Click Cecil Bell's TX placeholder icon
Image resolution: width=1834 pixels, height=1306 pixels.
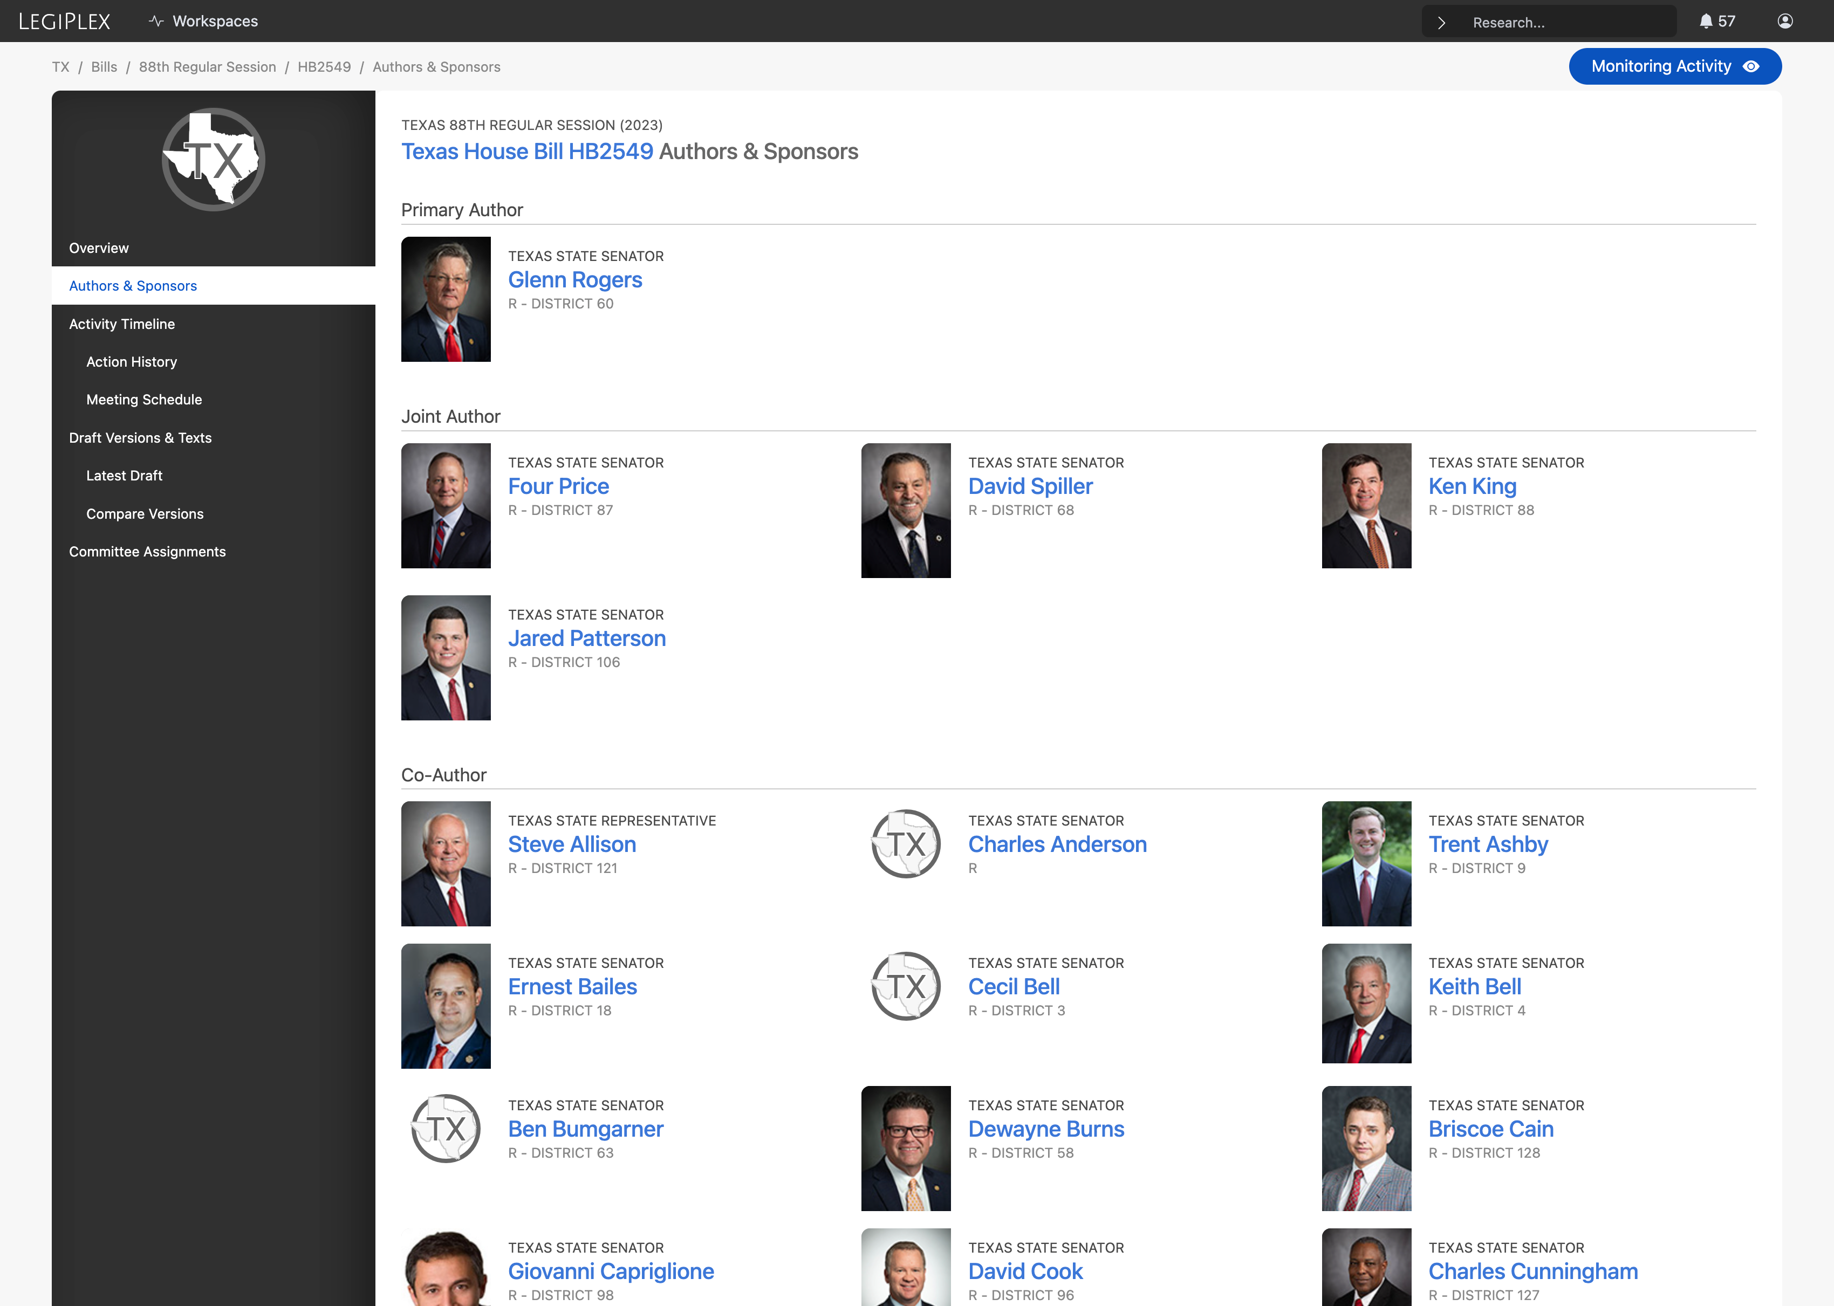click(906, 986)
